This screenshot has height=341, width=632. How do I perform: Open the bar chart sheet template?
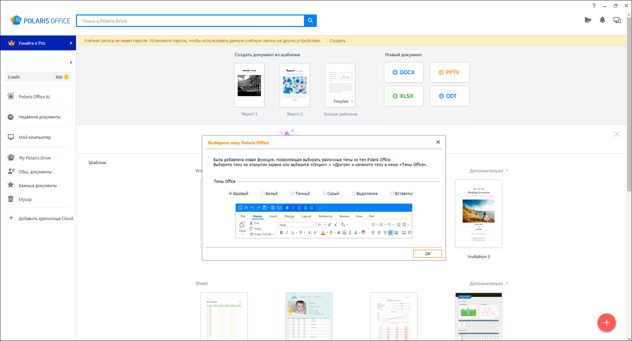(x=479, y=317)
